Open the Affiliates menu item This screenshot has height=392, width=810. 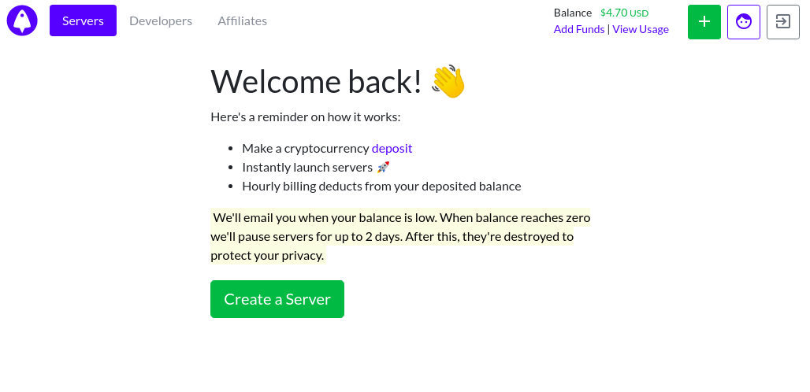click(242, 20)
